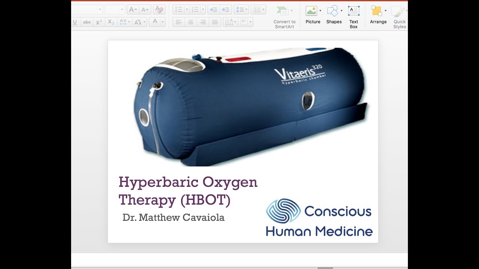Open the Shapes gallery
Viewport: 479px width, 269px height.
pyautogui.click(x=334, y=15)
